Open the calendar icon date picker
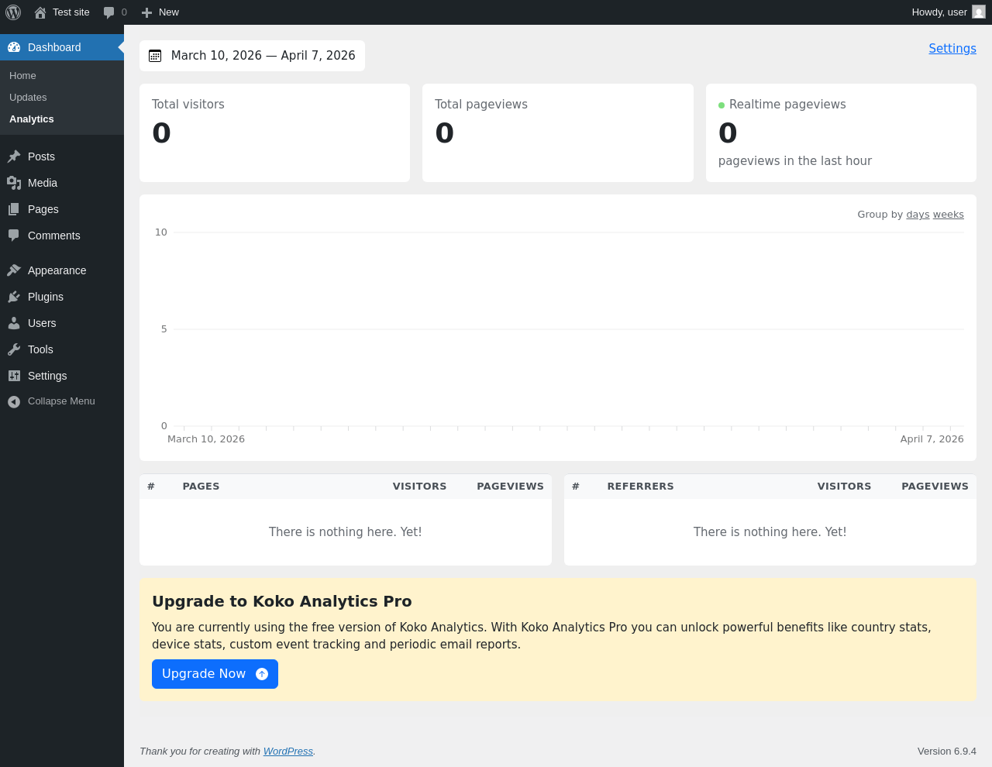This screenshot has width=992, height=767. (x=155, y=56)
